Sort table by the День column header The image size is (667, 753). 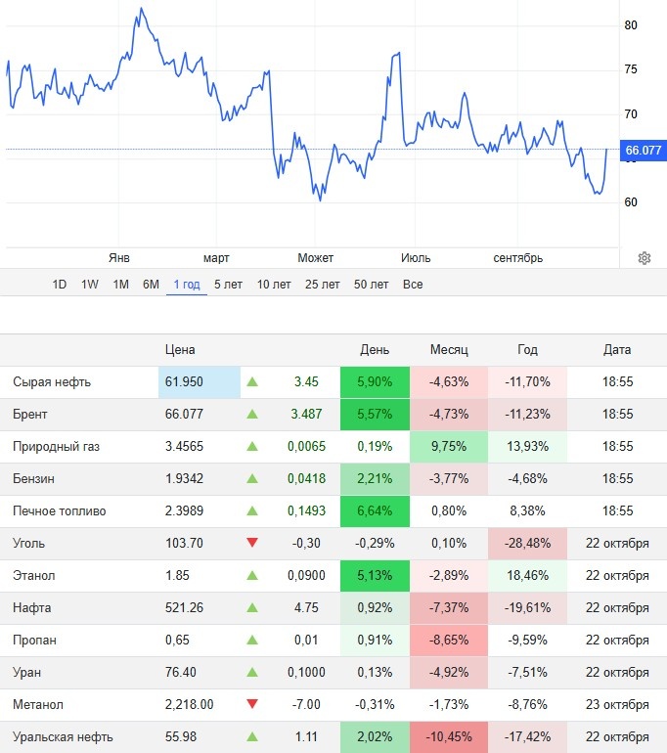[375, 349]
